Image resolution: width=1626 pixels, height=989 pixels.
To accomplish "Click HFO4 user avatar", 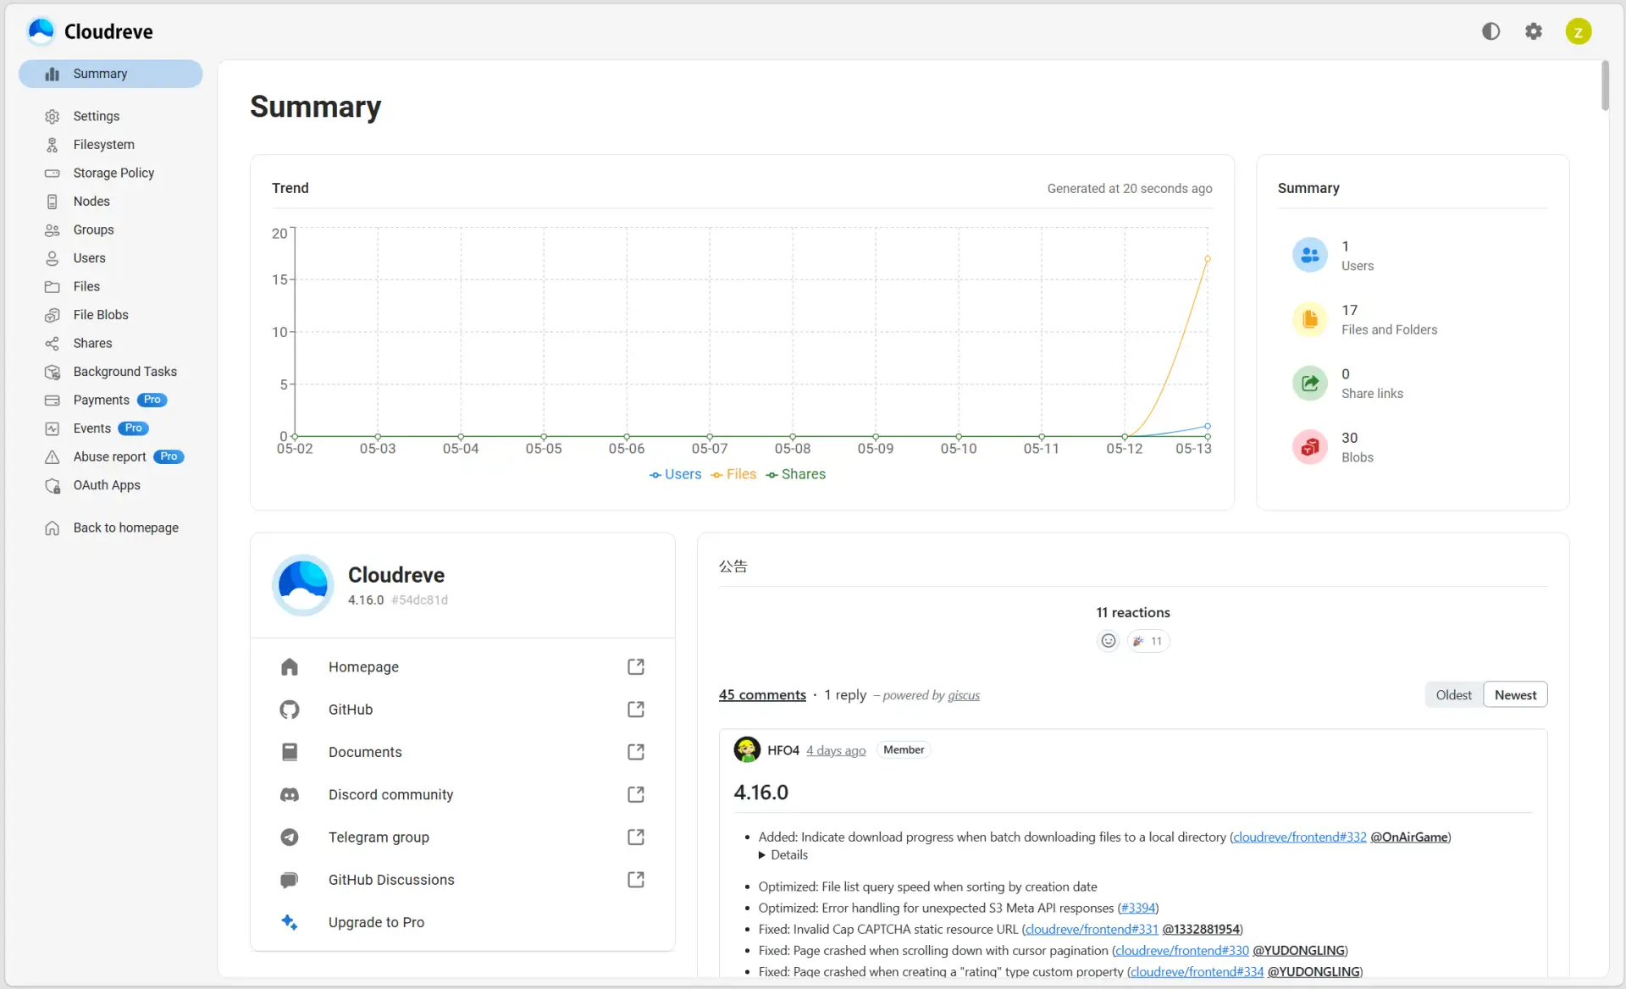I will (x=747, y=750).
